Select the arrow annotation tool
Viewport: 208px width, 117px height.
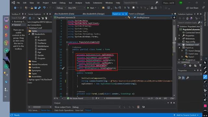pyautogui.click(x=205, y=82)
